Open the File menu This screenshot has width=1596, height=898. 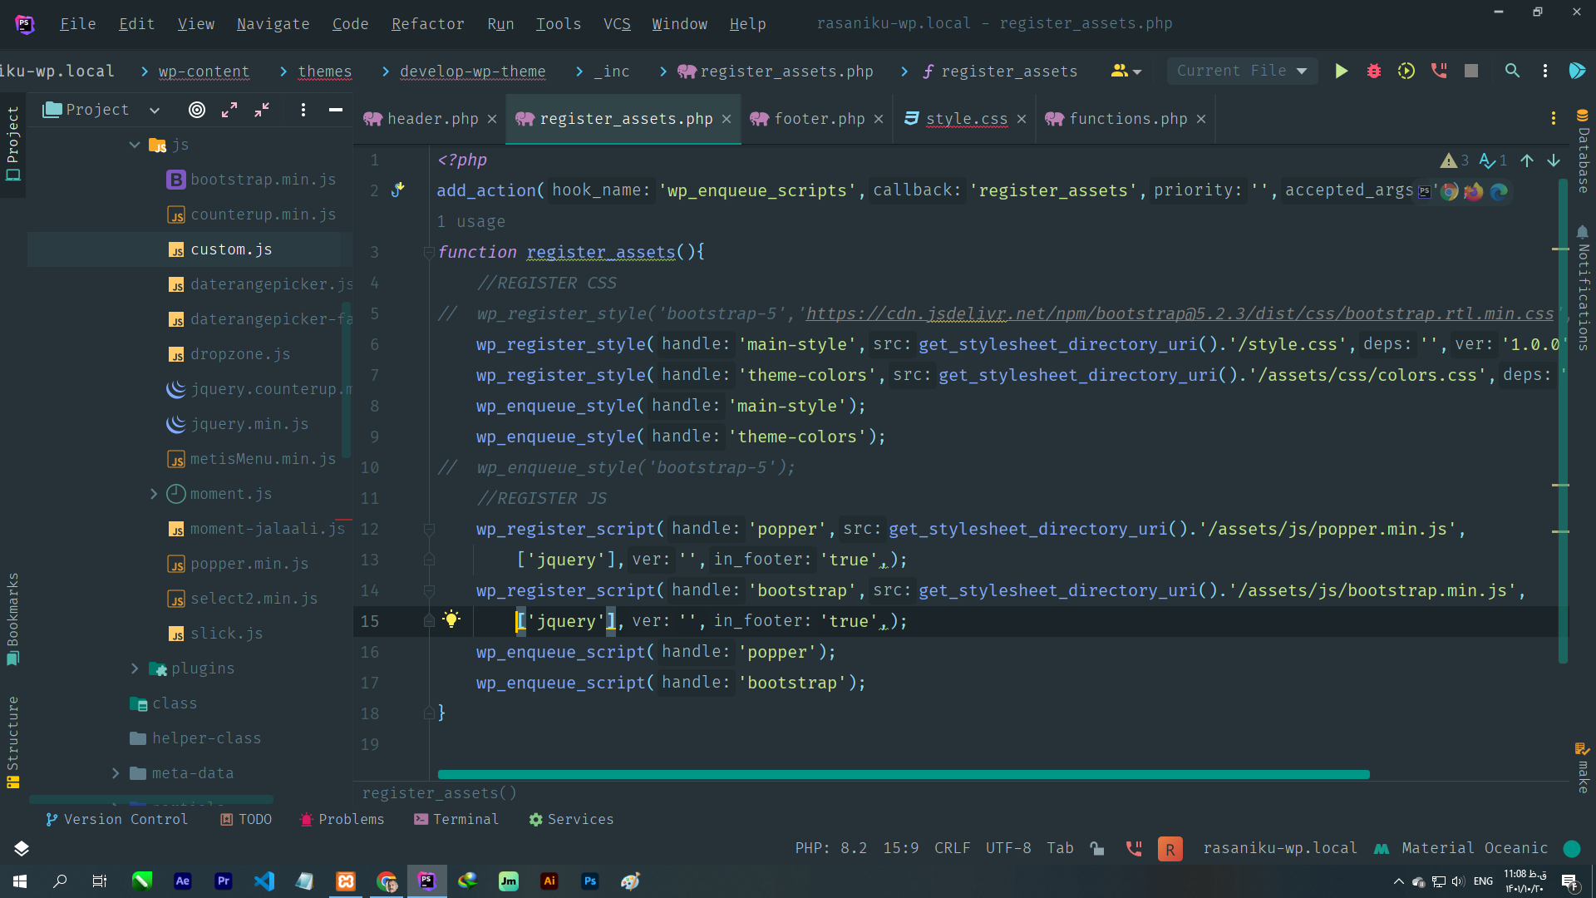point(77,24)
